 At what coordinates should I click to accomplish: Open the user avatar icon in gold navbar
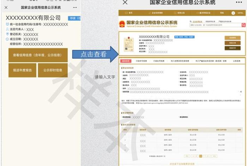coord(233,13)
